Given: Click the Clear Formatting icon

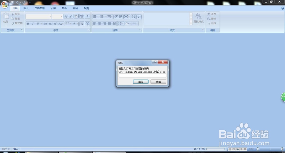Looking at the screenshot, I should coord(76,16).
